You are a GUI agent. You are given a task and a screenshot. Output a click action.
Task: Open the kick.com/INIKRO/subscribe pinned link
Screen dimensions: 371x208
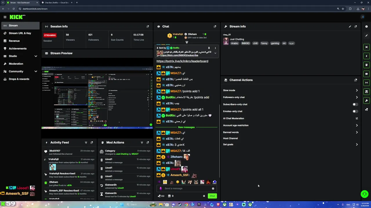pyautogui.click(x=179, y=55)
